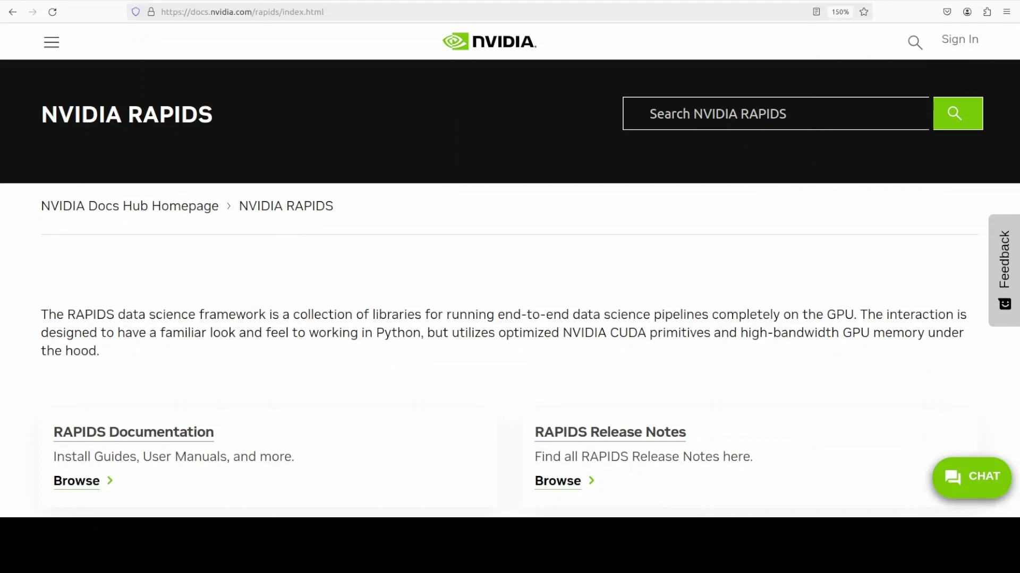Open the NVIDIA site hamburger menu
1020x573 pixels.
click(x=51, y=42)
